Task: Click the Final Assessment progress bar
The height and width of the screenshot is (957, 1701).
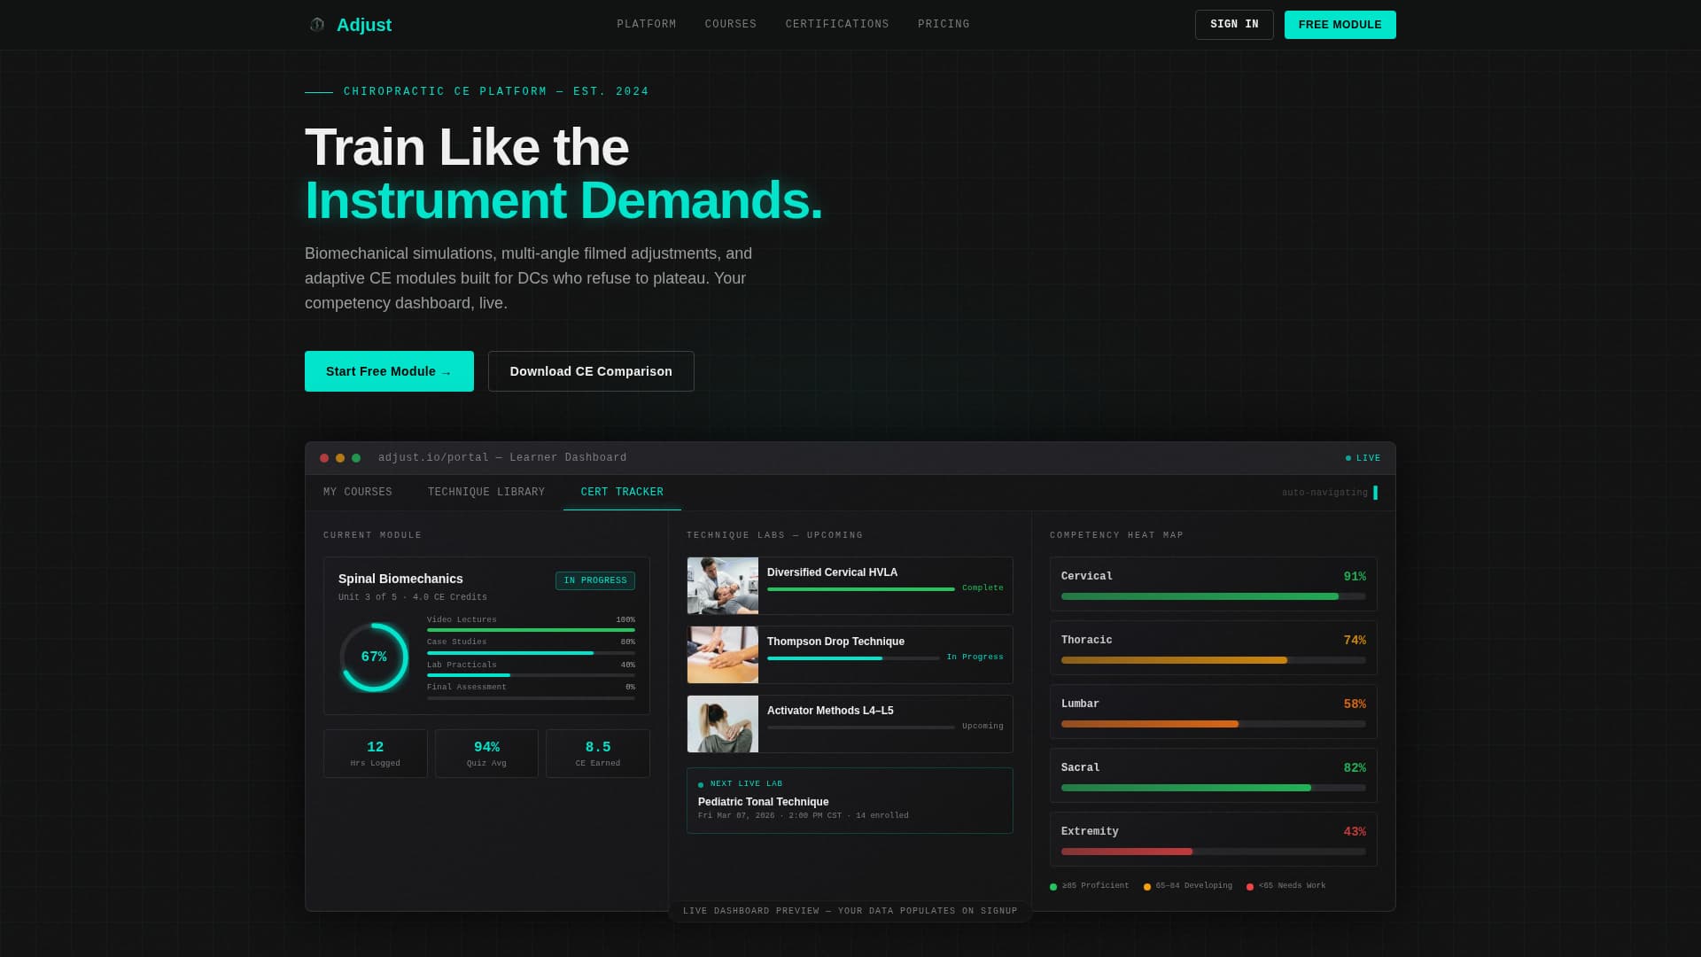Action: 531,698
